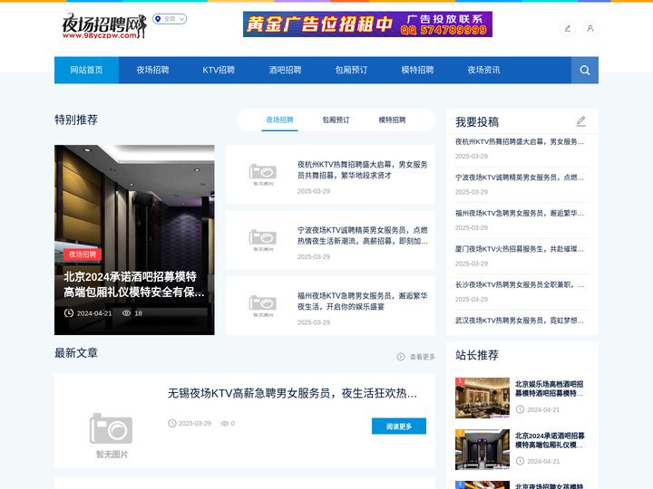This screenshot has width=653, height=489.
Task: Click 查看更多 link beside 最新文章
Action: pos(423,357)
